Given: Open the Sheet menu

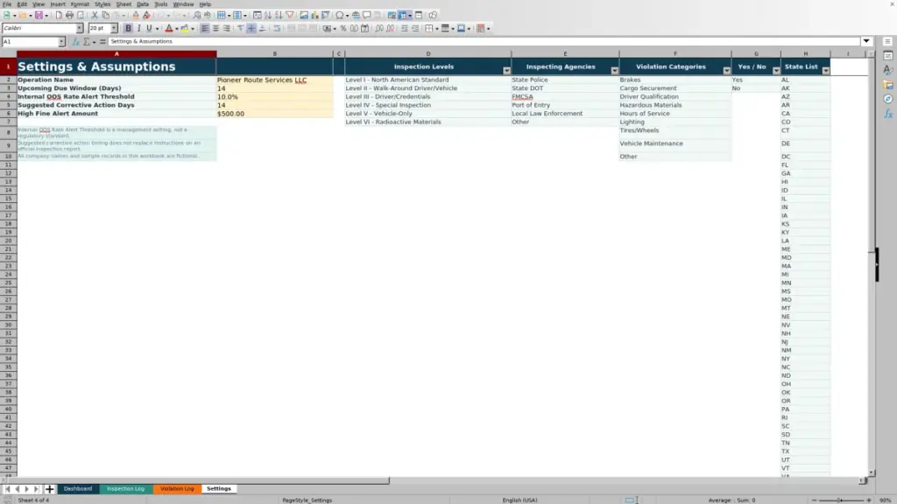Looking at the screenshot, I should 124,4.
